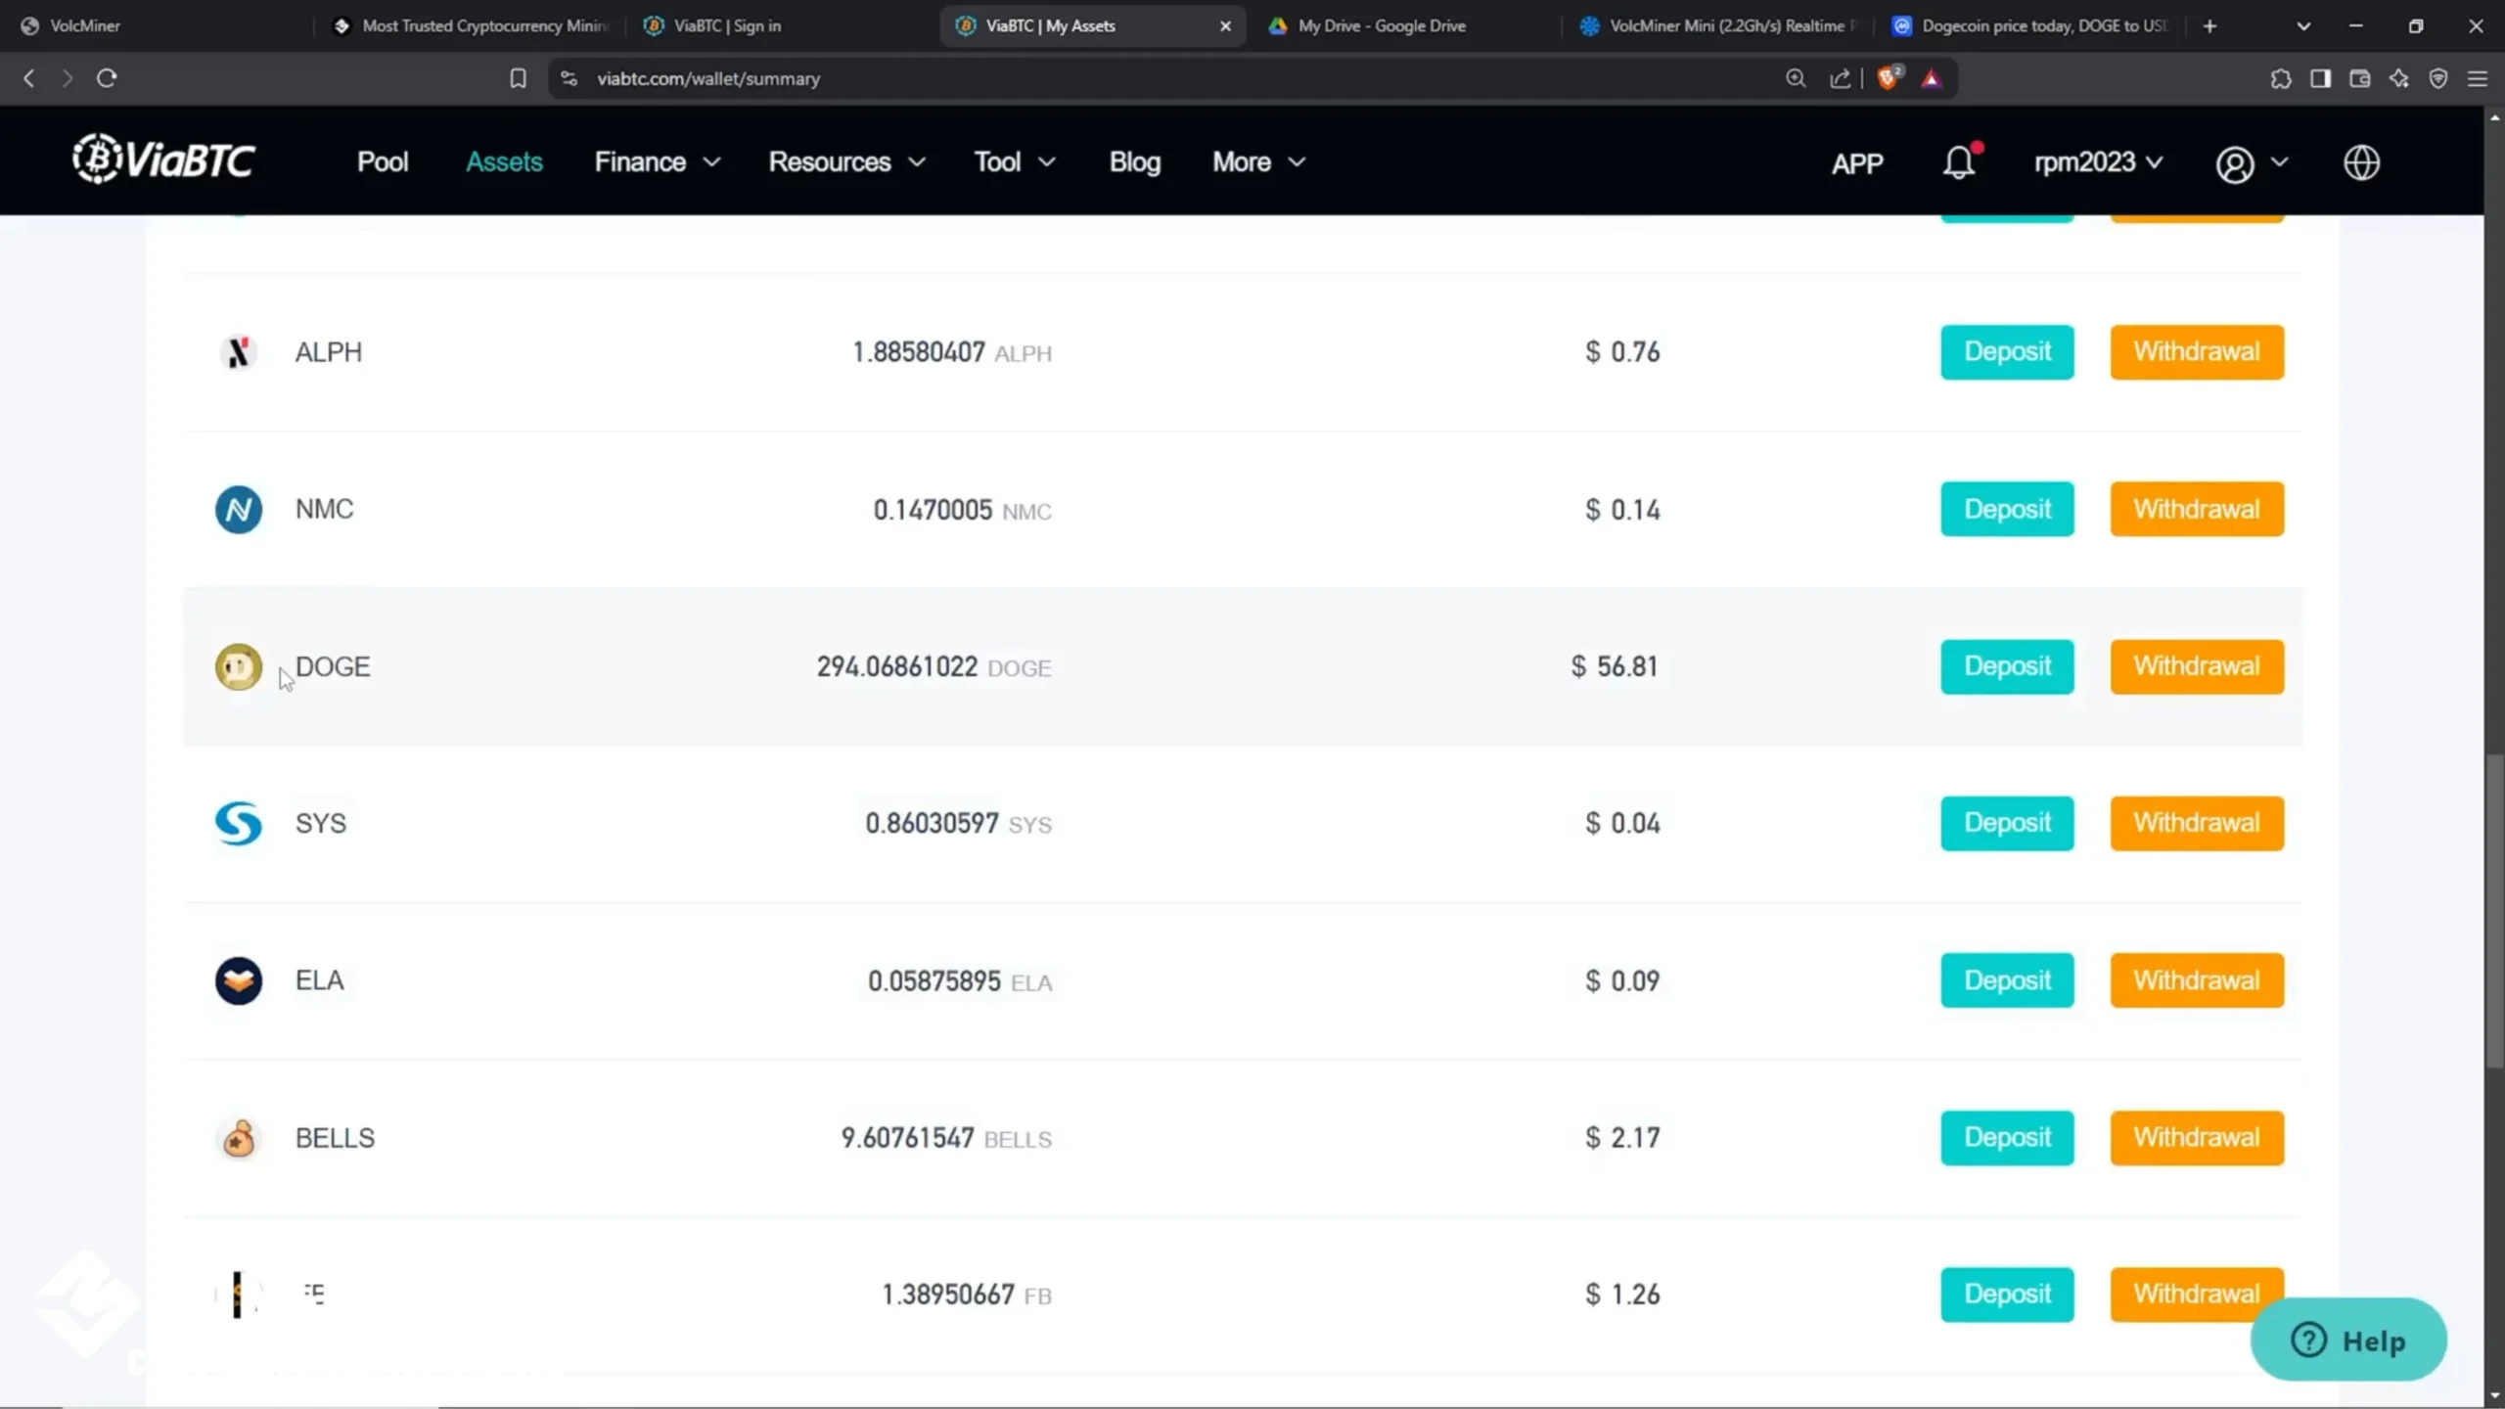This screenshot has width=2505, height=1409.
Task: Reload the page in browser toolbar
Action: (107, 78)
